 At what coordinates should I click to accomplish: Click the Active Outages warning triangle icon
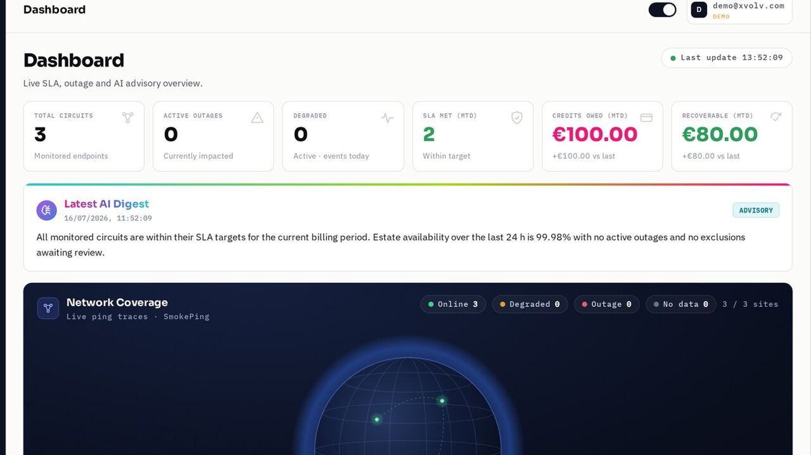tap(257, 118)
